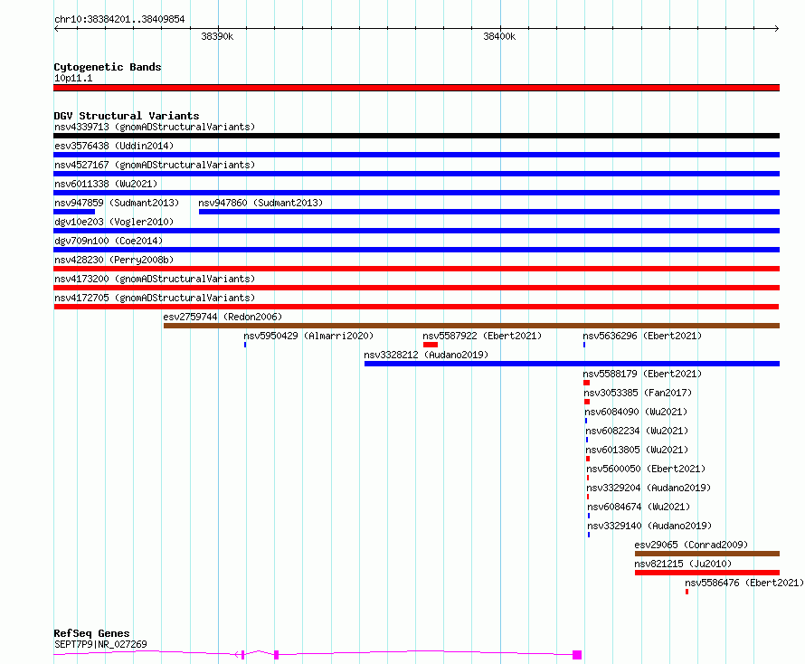Select nsv947860 (Sudmant2013) label
The image size is (805, 664).
pyautogui.click(x=260, y=203)
